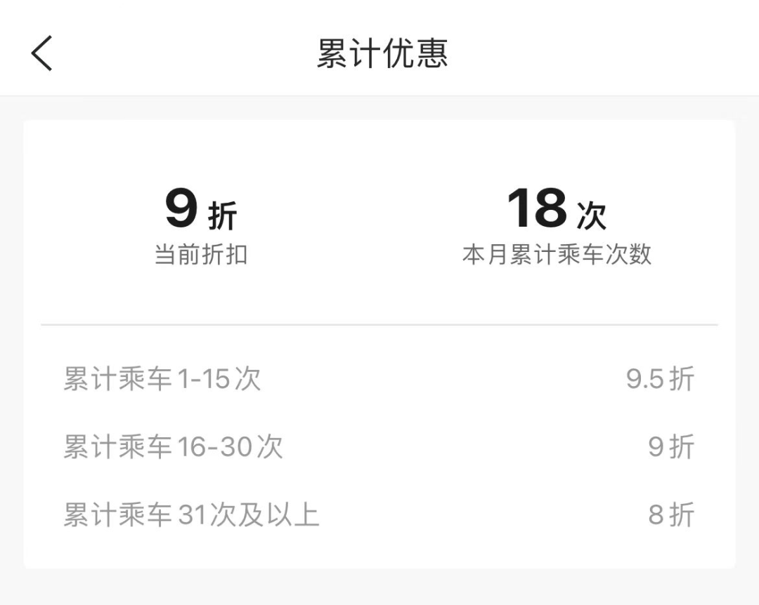Tap the 31 number in third tier
This screenshot has height=605, width=759.
click(x=190, y=515)
